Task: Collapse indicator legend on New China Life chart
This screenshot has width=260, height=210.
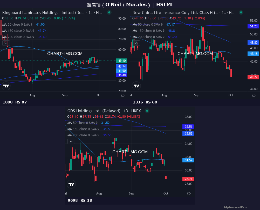Action: coord(136,43)
